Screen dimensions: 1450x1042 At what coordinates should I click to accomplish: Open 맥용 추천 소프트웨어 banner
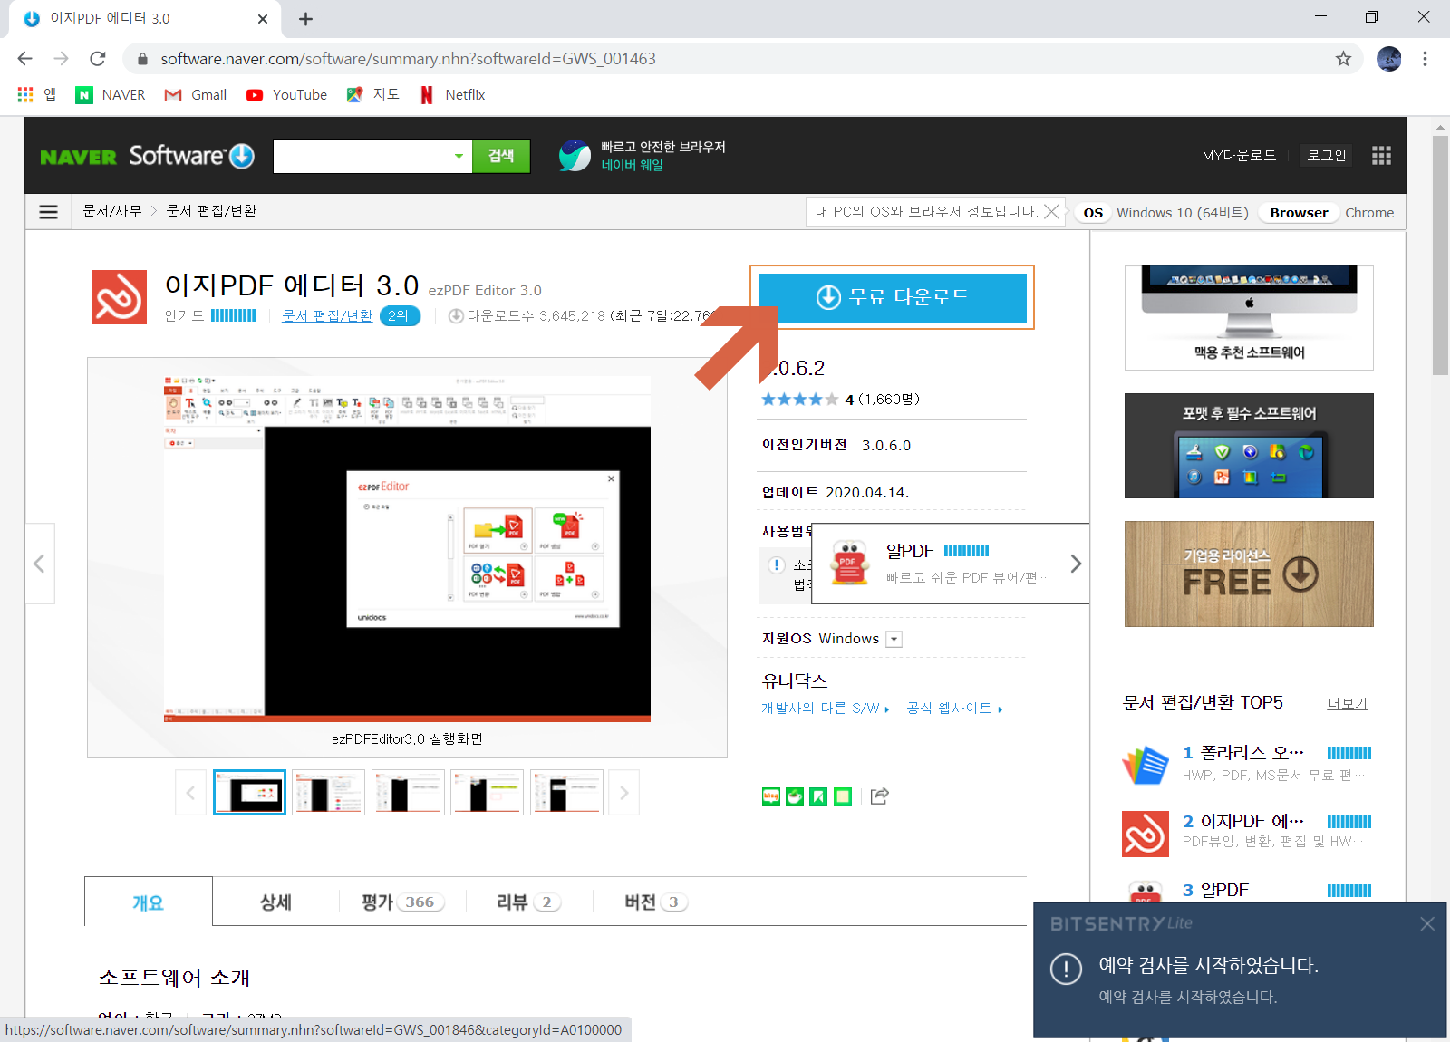coord(1249,318)
